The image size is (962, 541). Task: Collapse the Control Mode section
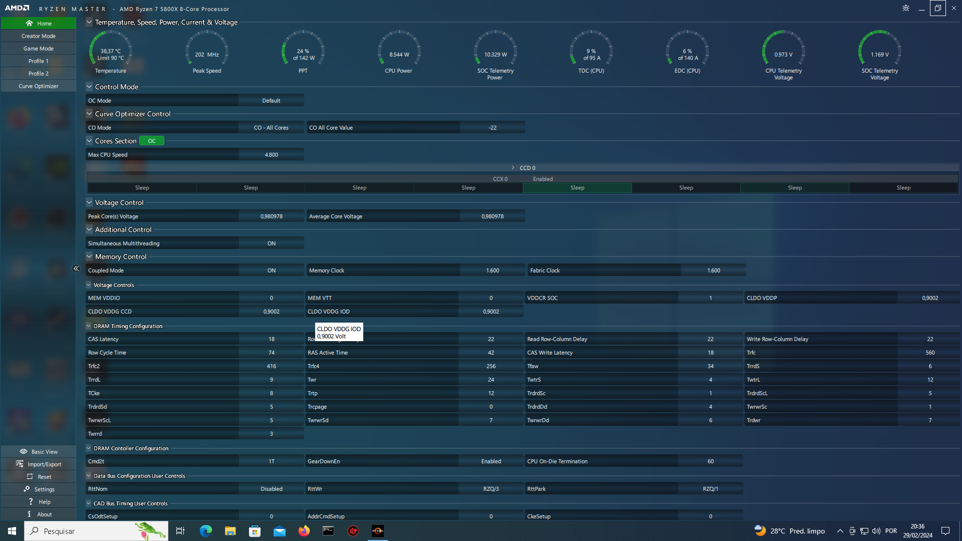(89, 87)
